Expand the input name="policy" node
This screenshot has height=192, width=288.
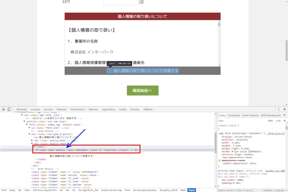coord(37,150)
